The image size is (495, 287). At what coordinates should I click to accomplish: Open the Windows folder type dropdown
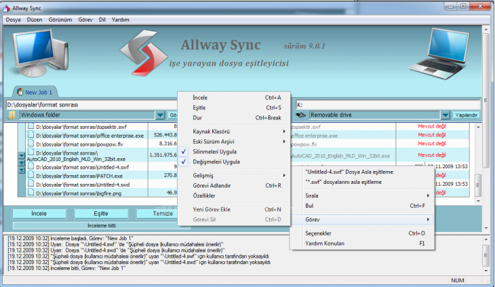[159, 115]
